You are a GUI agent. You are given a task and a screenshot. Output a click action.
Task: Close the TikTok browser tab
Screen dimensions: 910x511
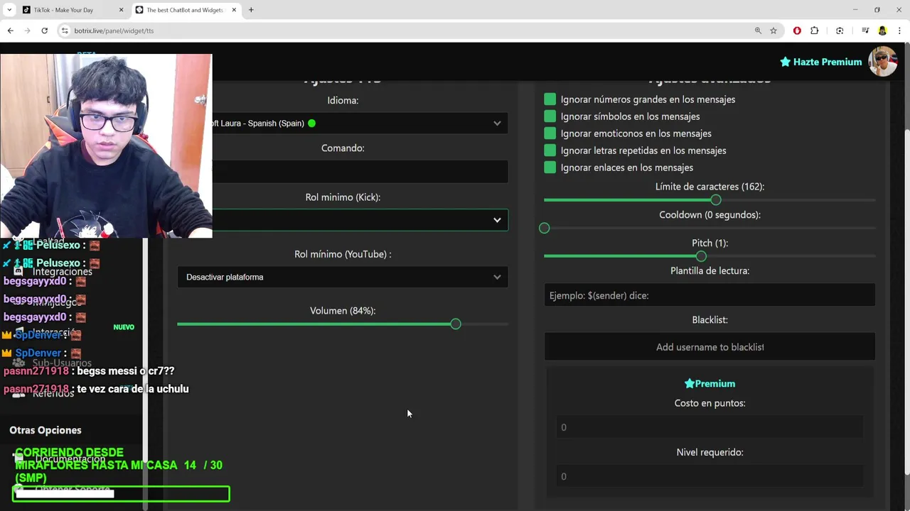click(121, 10)
